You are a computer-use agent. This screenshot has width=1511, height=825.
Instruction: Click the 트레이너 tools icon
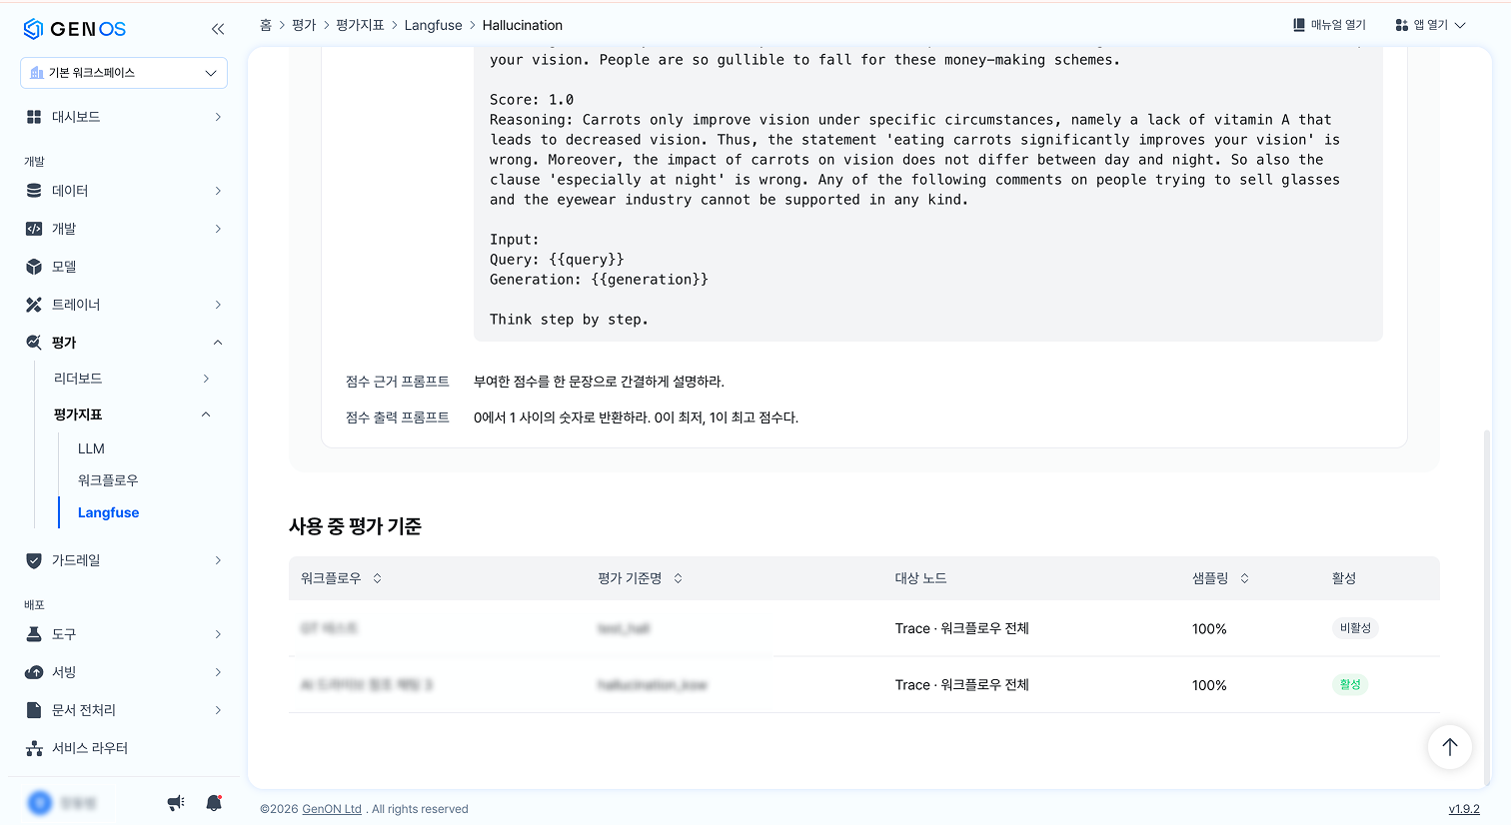click(x=34, y=305)
